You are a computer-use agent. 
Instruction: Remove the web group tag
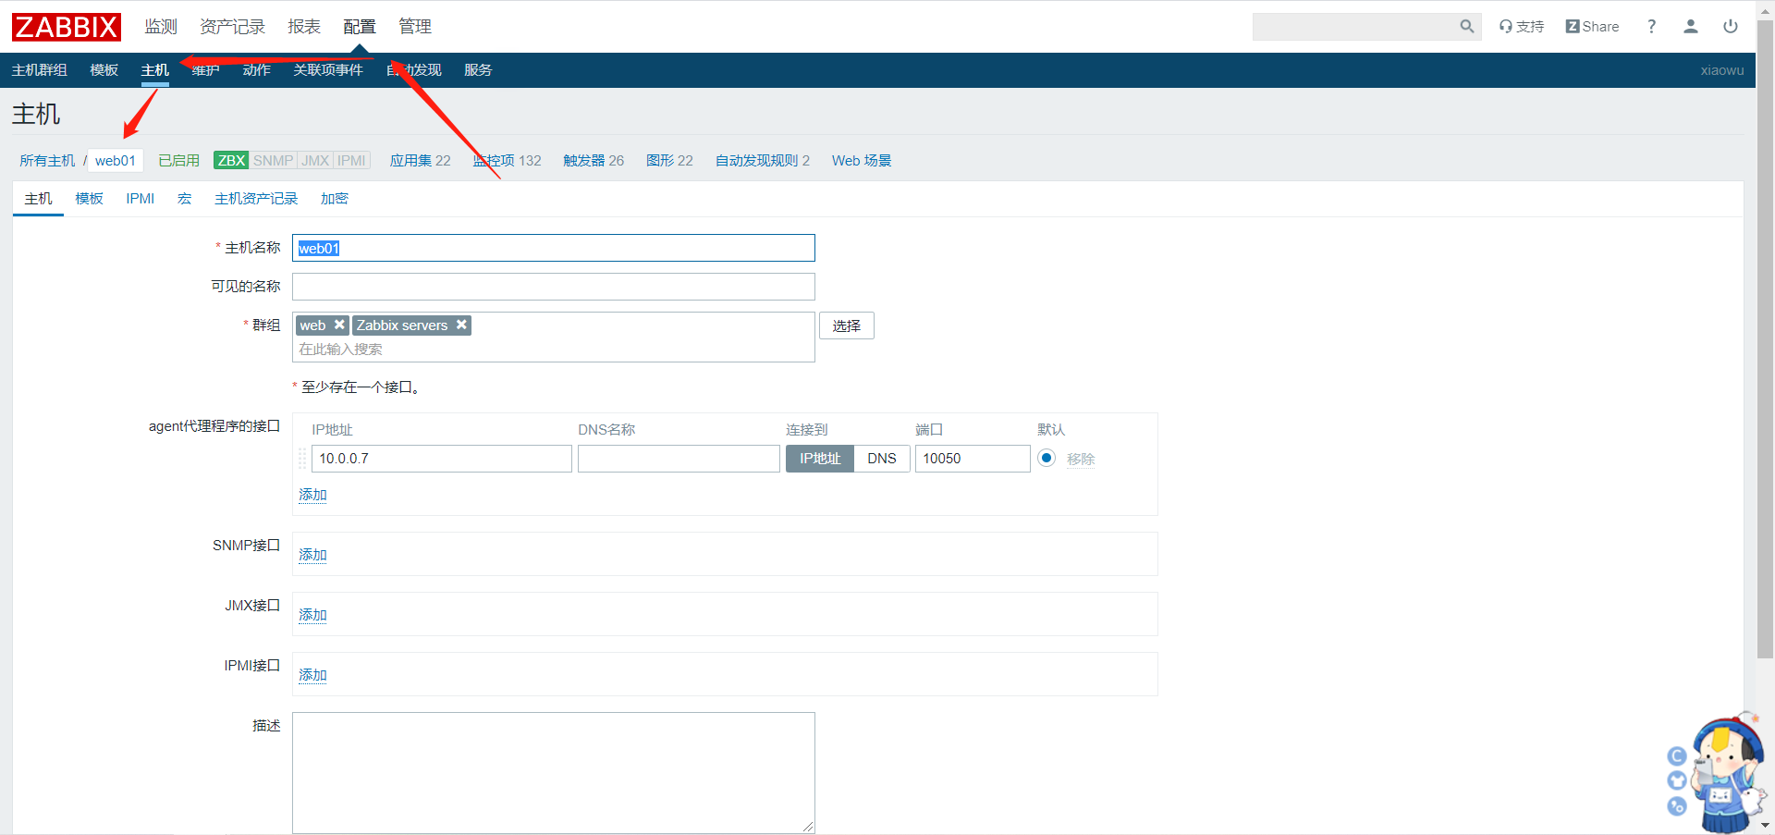[x=339, y=325]
